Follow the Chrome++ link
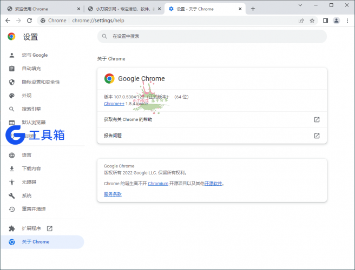This screenshot has width=355, height=270. 114,104
